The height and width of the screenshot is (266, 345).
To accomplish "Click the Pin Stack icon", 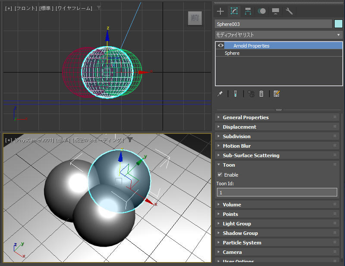I will (220, 94).
